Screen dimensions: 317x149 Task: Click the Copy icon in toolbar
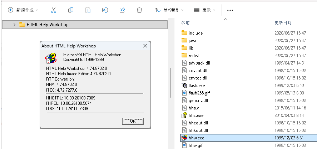[x=71, y=10]
